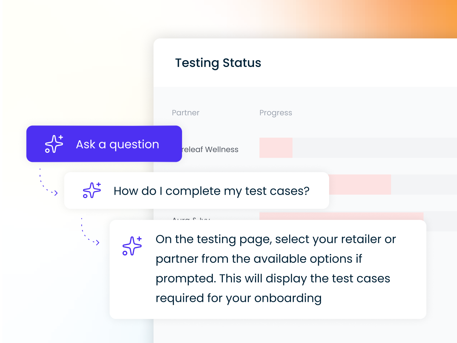457x343 pixels.
Task: Click gray unfilled track of releaf Wellness bar
Action: pyautogui.click(x=372, y=148)
